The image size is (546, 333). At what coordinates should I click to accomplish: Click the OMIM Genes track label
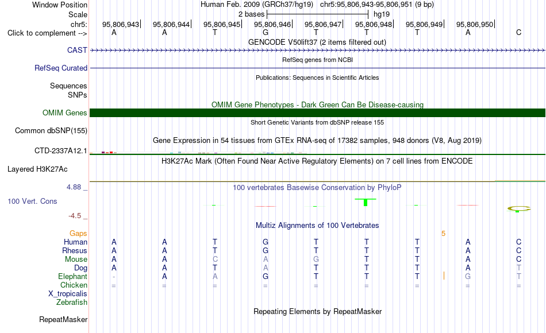pos(64,113)
